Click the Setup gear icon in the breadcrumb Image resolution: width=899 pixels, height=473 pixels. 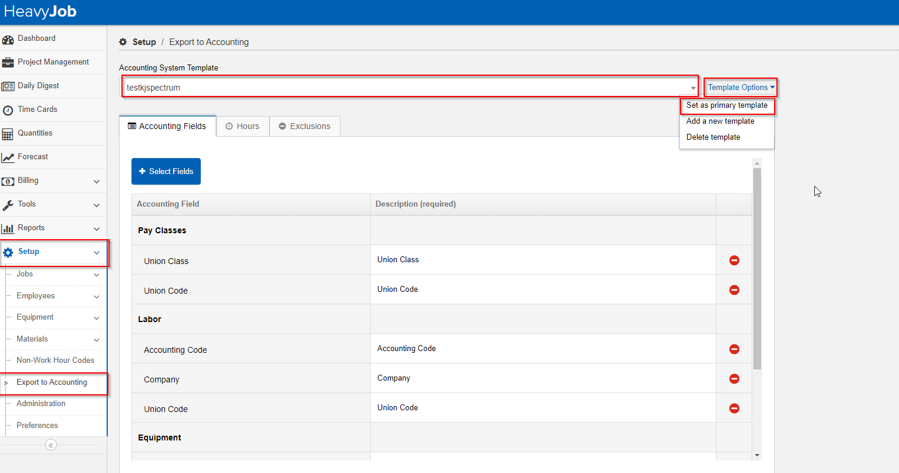click(x=124, y=41)
